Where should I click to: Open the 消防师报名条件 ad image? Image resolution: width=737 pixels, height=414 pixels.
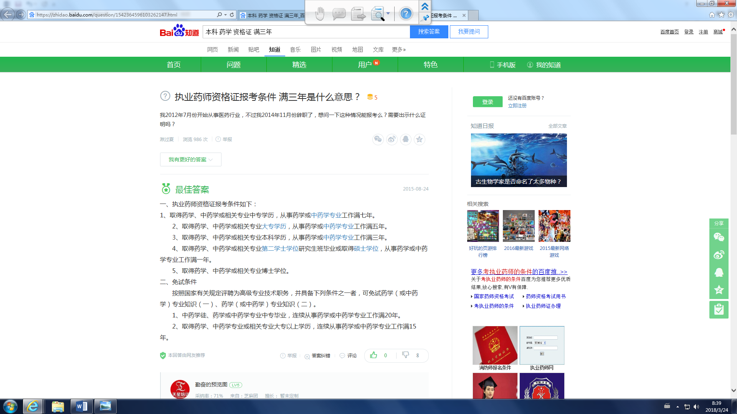pos(495,345)
